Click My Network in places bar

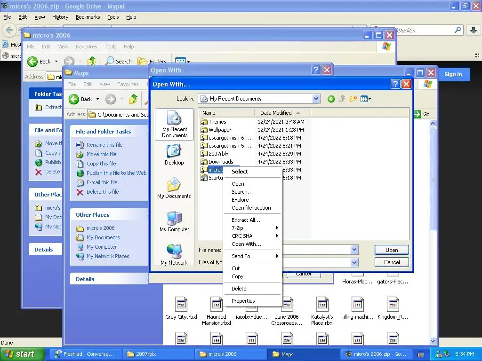174,255
